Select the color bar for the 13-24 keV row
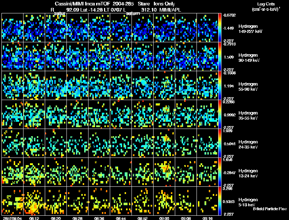The image size is (289, 220). tap(220, 172)
